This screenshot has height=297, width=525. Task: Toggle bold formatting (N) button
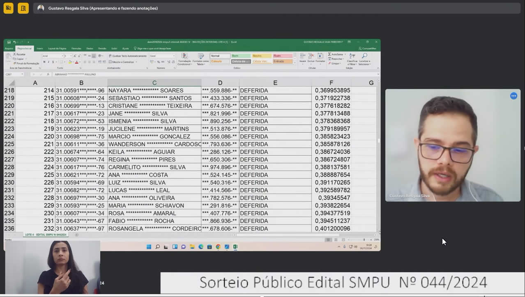tap(44, 62)
